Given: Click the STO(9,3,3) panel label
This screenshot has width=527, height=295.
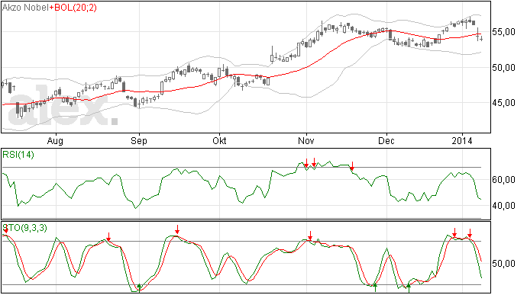Looking at the screenshot, I should [25, 228].
